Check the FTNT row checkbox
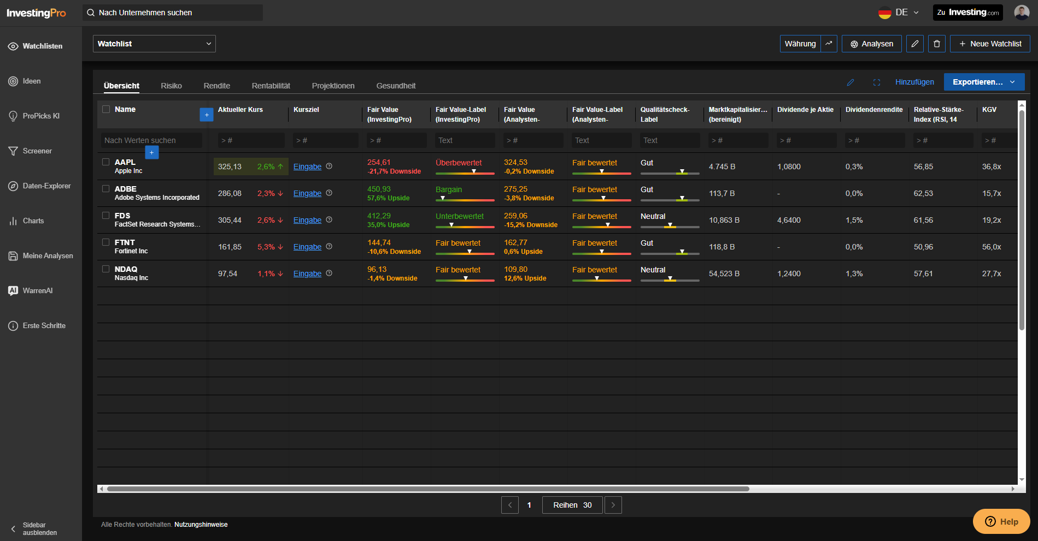1038x541 pixels. point(106,242)
